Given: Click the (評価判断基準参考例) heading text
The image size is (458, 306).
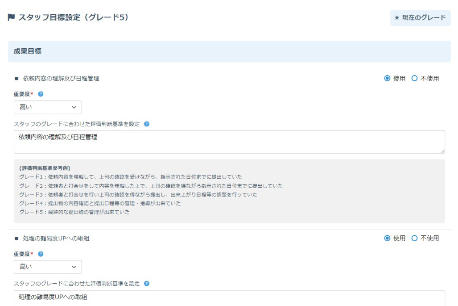Looking at the screenshot, I should 45,168.
